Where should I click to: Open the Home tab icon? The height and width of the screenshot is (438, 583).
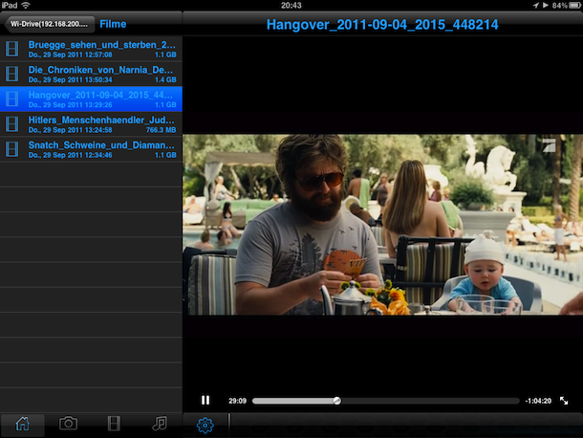tap(22, 424)
